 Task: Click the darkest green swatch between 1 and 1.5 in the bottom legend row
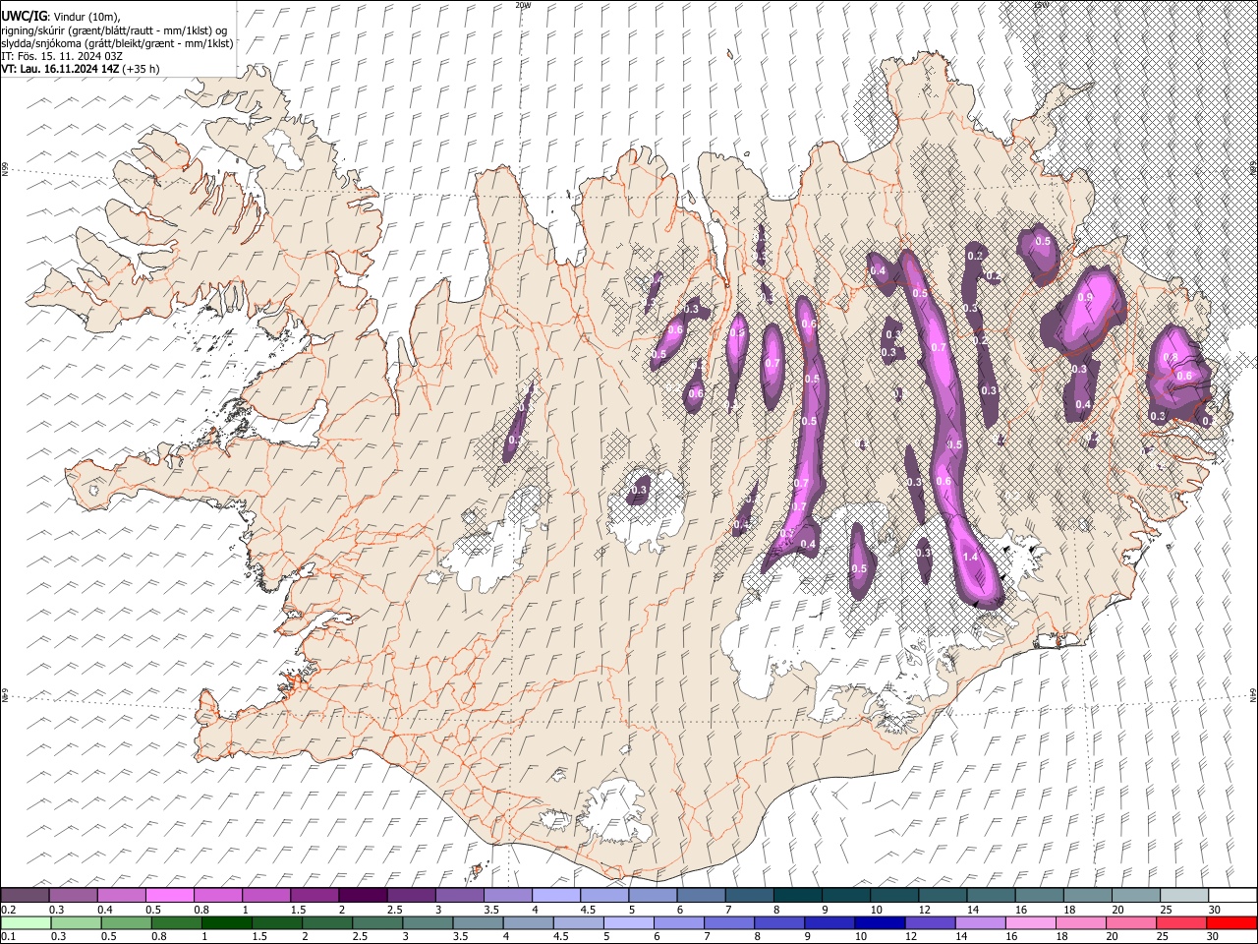click(227, 922)
